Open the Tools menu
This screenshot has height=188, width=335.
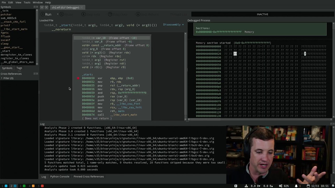(27, 2)
